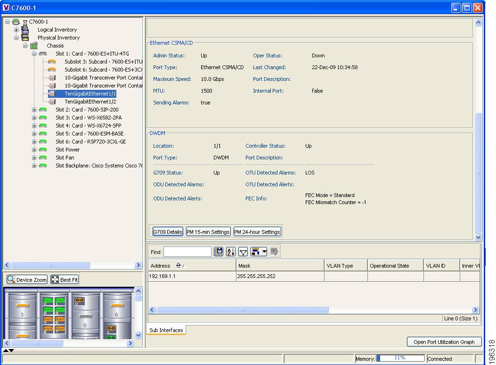The width and height of the screenshot is (496, 365).
Task: Expand the Logical Inventory node
Action: (16, 30)
